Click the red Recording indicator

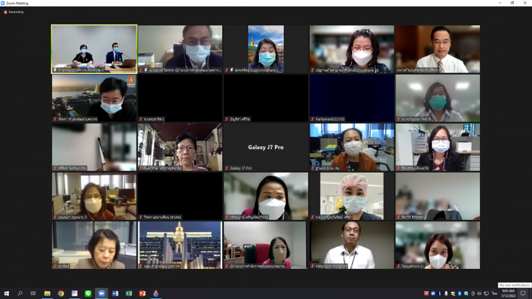pos(14,12)
